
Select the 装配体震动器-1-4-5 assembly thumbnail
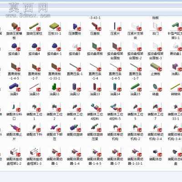click(95, 152)
